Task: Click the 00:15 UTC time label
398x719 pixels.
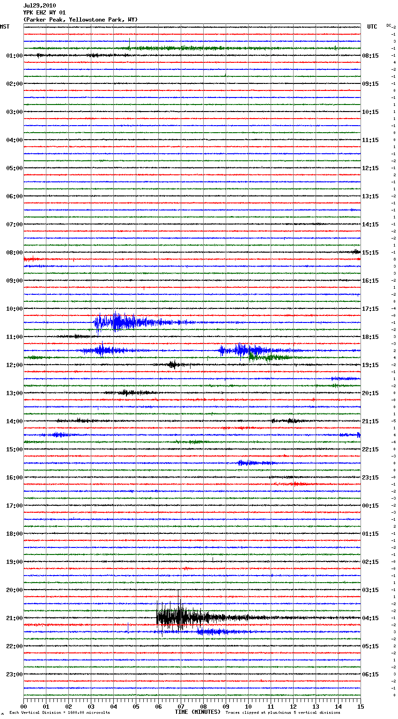Action: [x=370, y=506]
